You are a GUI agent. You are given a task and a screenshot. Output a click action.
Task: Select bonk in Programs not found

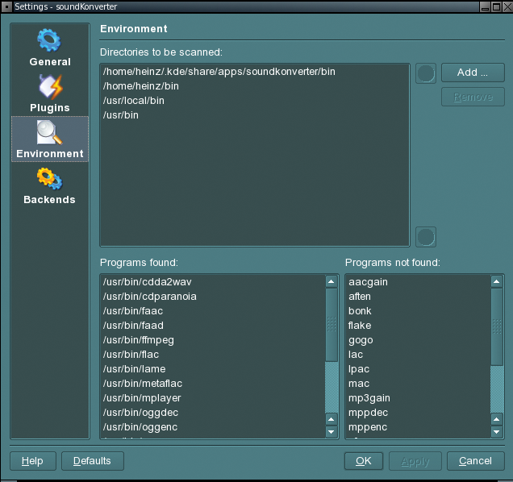click(x=418, y=311)
